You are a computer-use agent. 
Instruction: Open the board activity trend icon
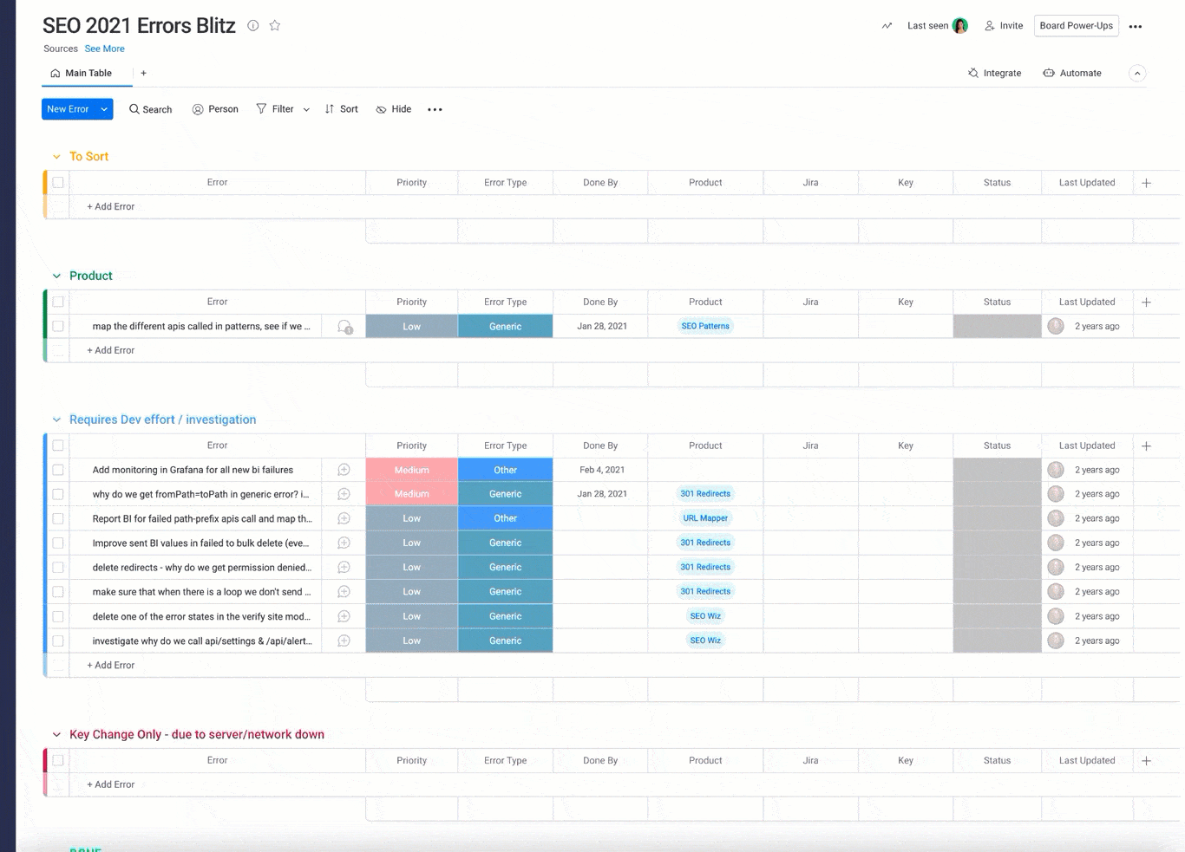tap(887, 26)
